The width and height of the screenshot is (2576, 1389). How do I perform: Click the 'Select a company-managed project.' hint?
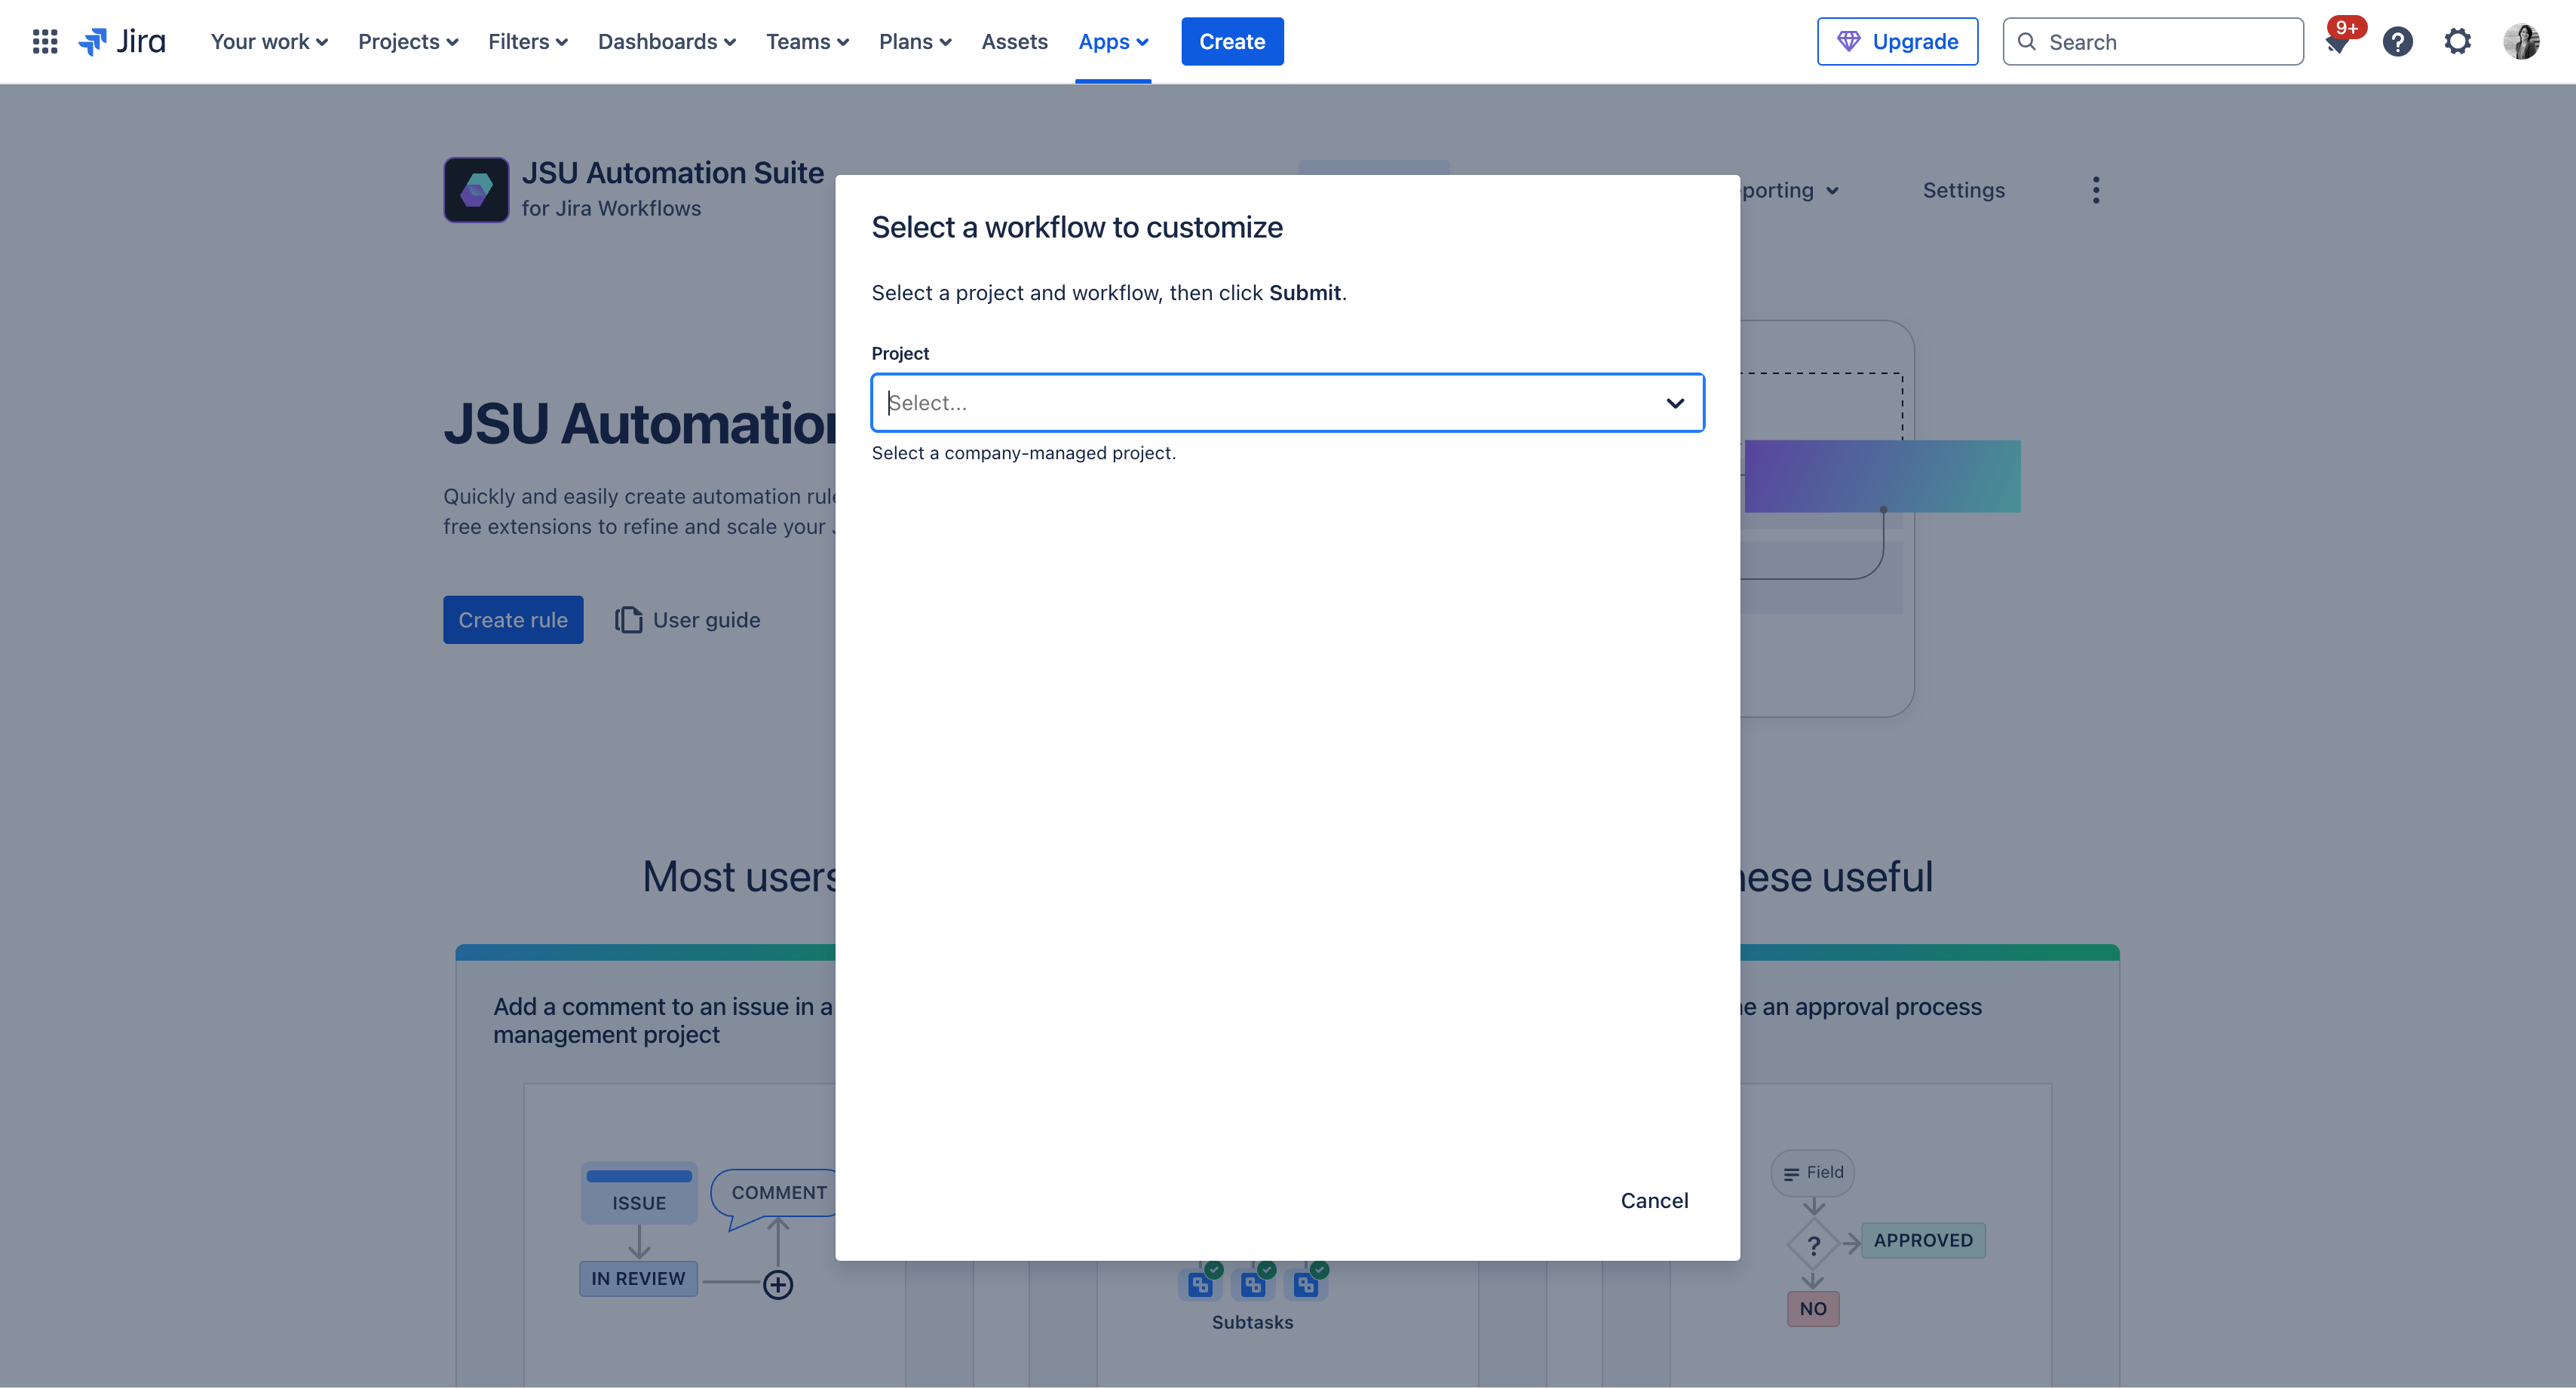(x=1023, y=453)
